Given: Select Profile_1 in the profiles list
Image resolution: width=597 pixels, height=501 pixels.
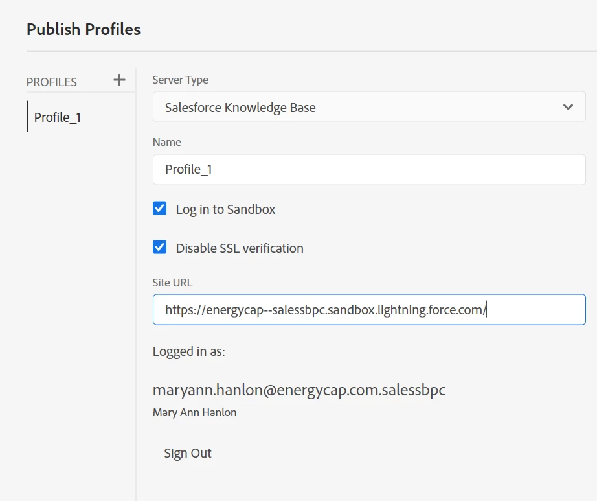Looking at the screenshot, I should [x=81, y=117].
